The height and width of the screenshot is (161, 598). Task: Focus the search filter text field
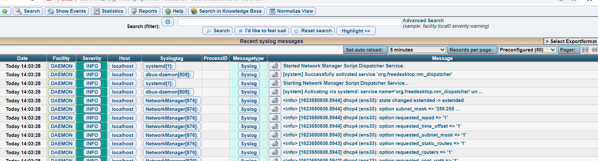coord(290,22)
